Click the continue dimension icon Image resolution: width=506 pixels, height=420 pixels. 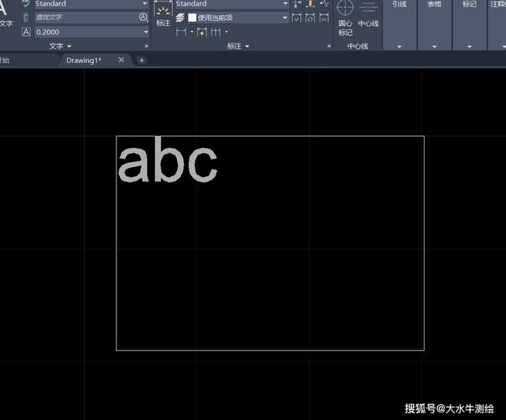coord(215,32)
